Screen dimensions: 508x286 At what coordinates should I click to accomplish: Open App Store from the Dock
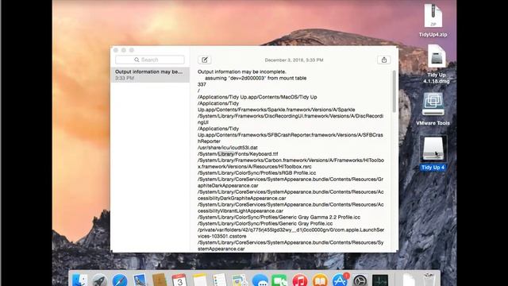[x=340, y=280]
